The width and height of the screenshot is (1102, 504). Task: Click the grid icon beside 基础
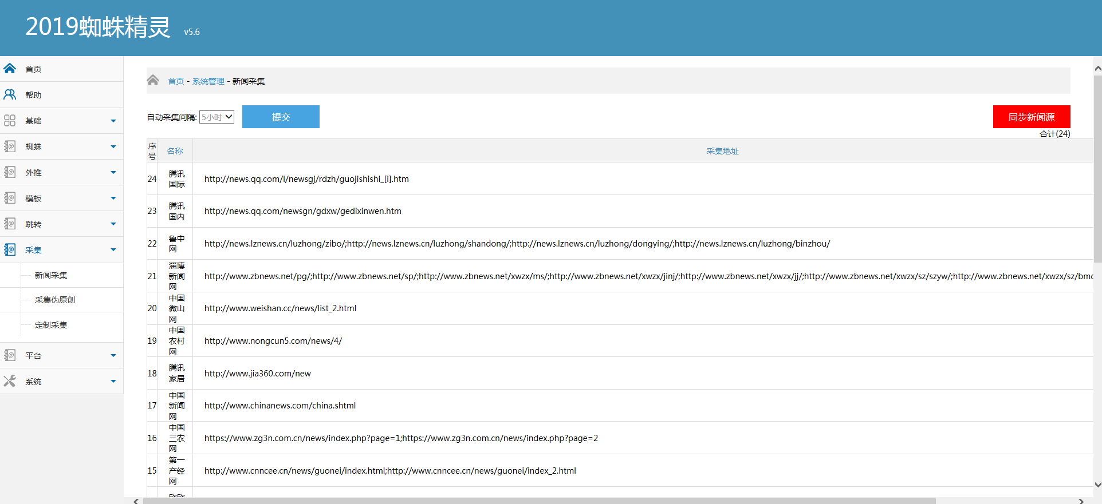click(x=10, y=121)
